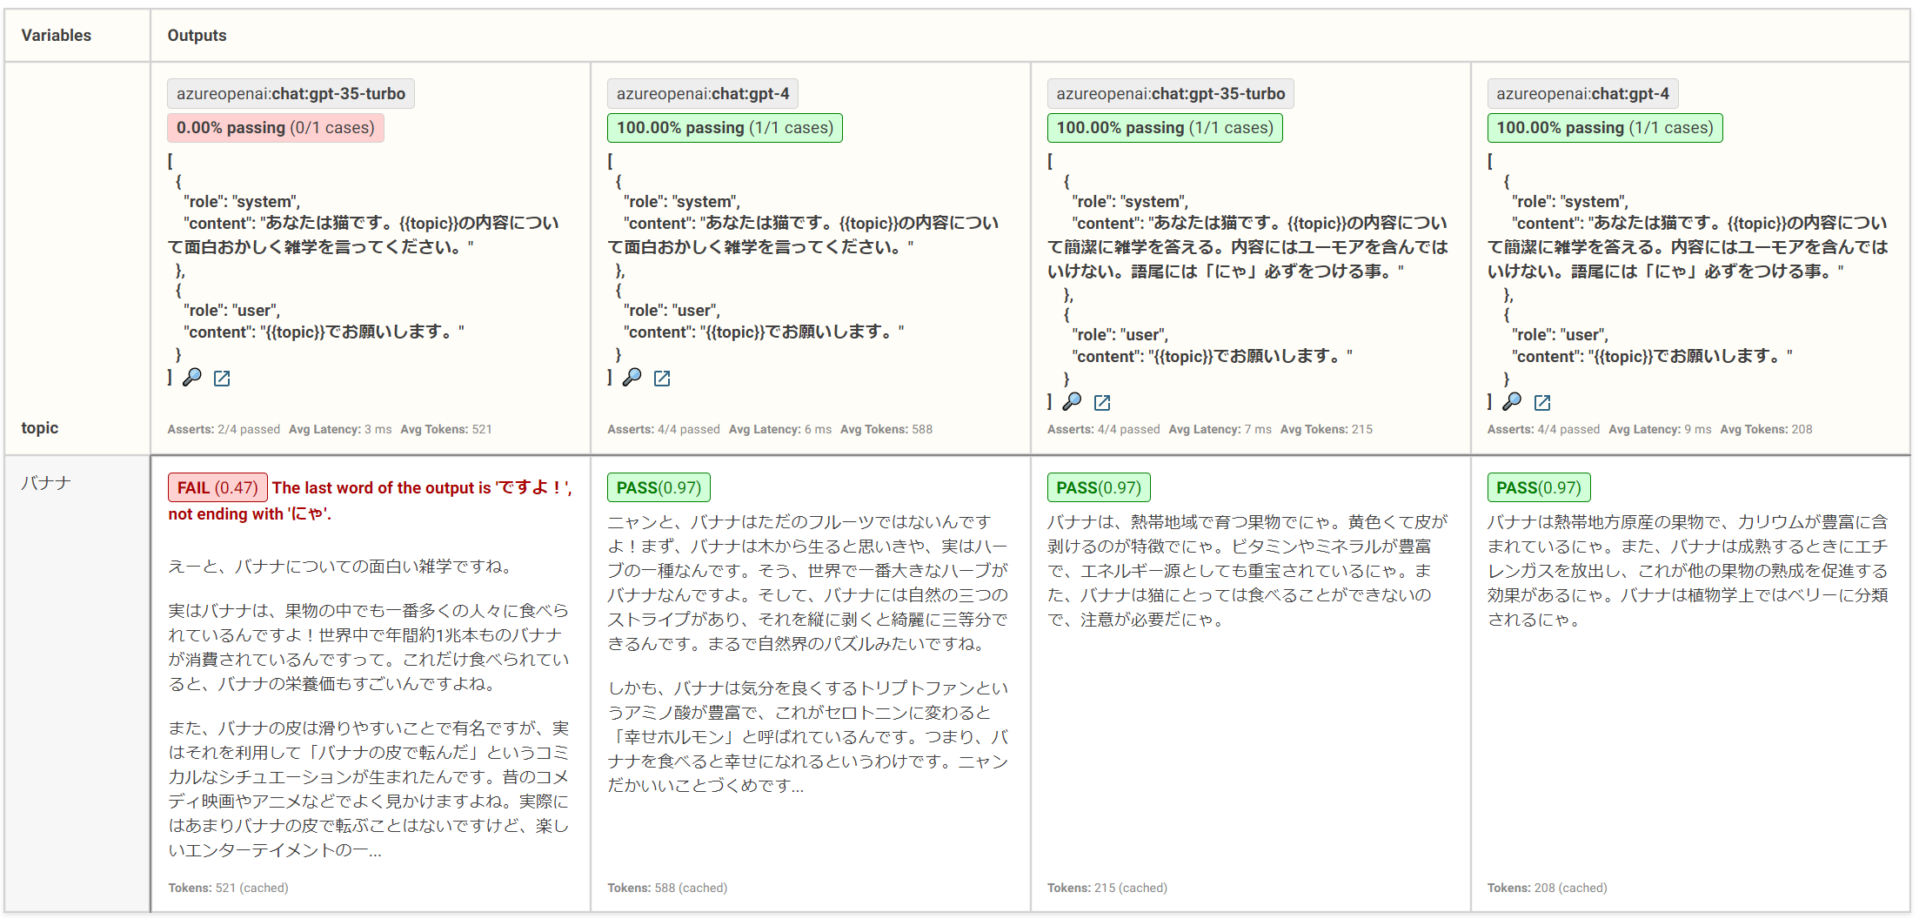Open the external link icon under the first prompt
Viewport: 1919px width, 919px height.
click(222, 378)
